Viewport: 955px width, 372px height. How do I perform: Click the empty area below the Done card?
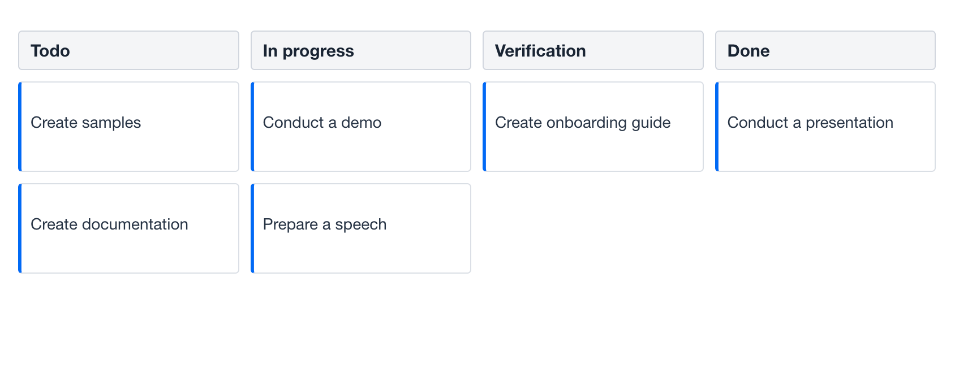825,226
